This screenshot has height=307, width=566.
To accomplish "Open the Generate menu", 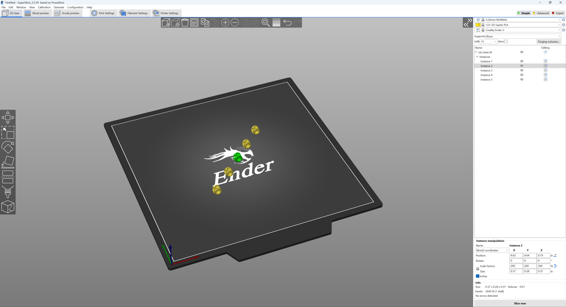I will click(59, 7).
